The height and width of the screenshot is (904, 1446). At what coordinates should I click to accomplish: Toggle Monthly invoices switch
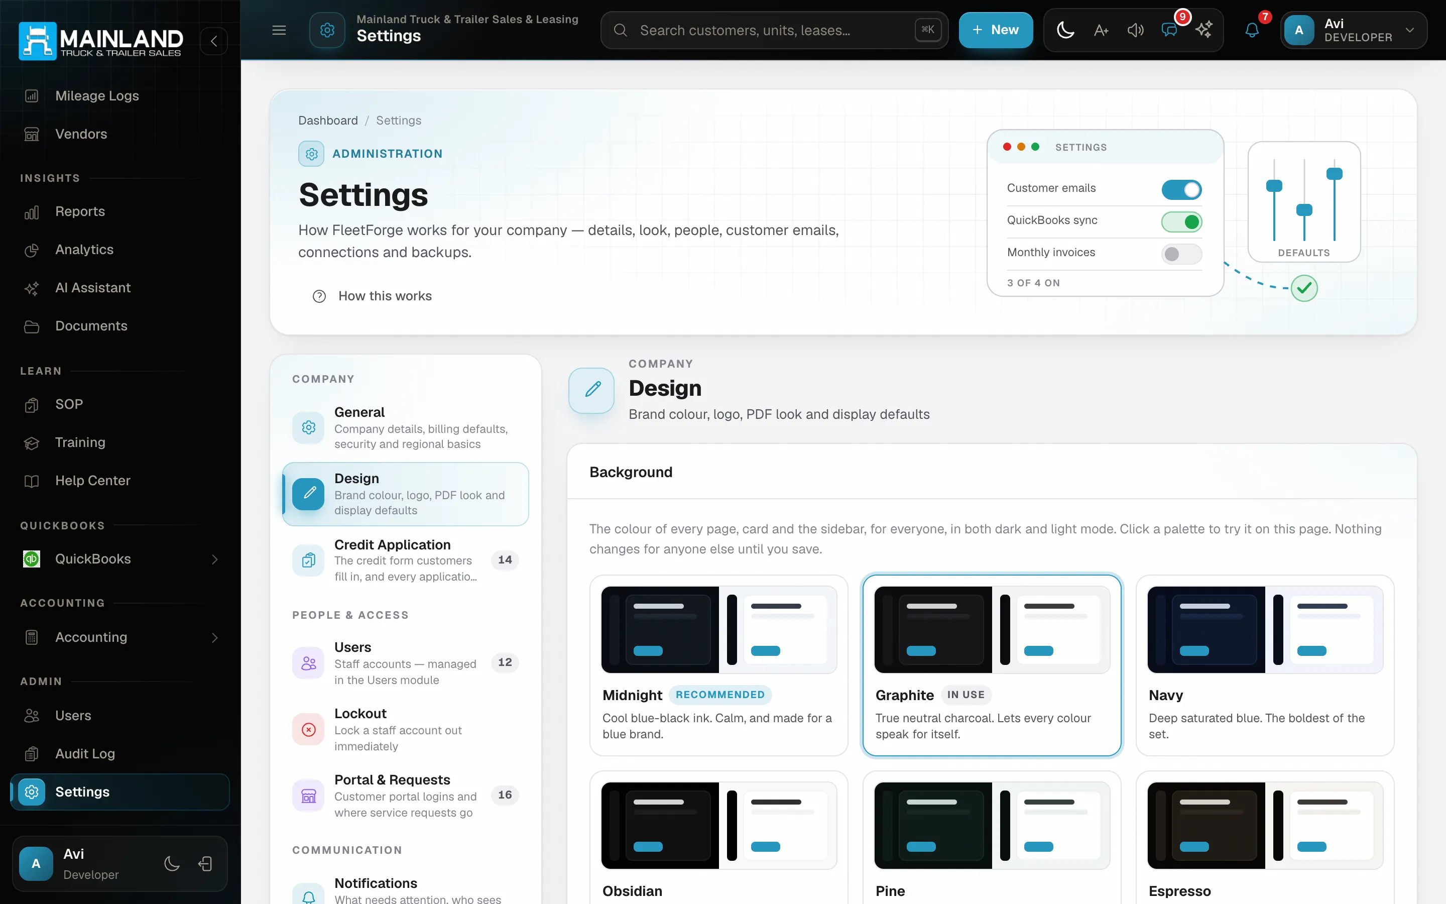click(1181, 255)
